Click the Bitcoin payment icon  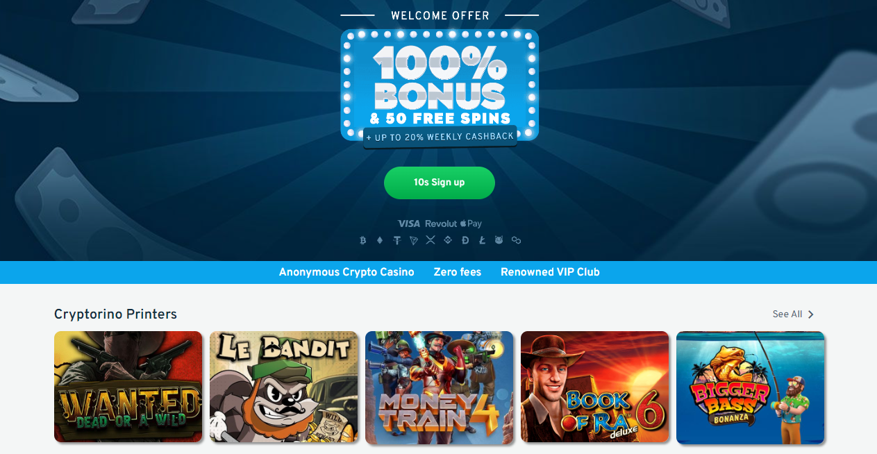tap(362, 240)
